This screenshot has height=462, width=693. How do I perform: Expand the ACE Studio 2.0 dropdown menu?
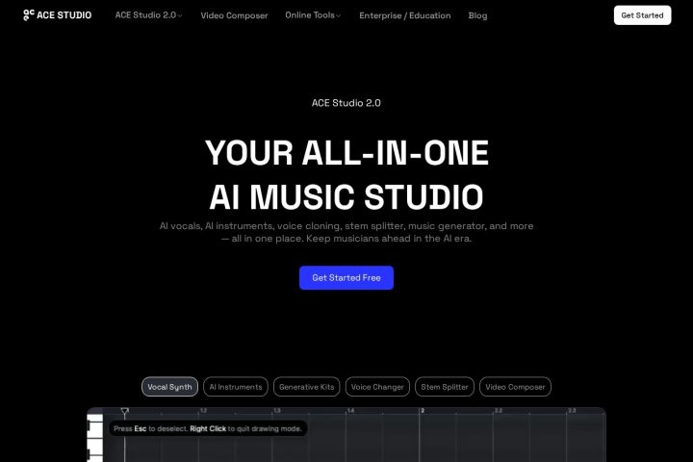(148, 15)
